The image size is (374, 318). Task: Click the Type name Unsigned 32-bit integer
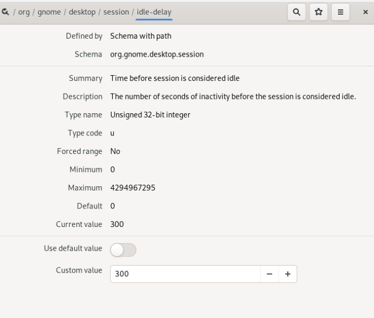tap(150, 115)
